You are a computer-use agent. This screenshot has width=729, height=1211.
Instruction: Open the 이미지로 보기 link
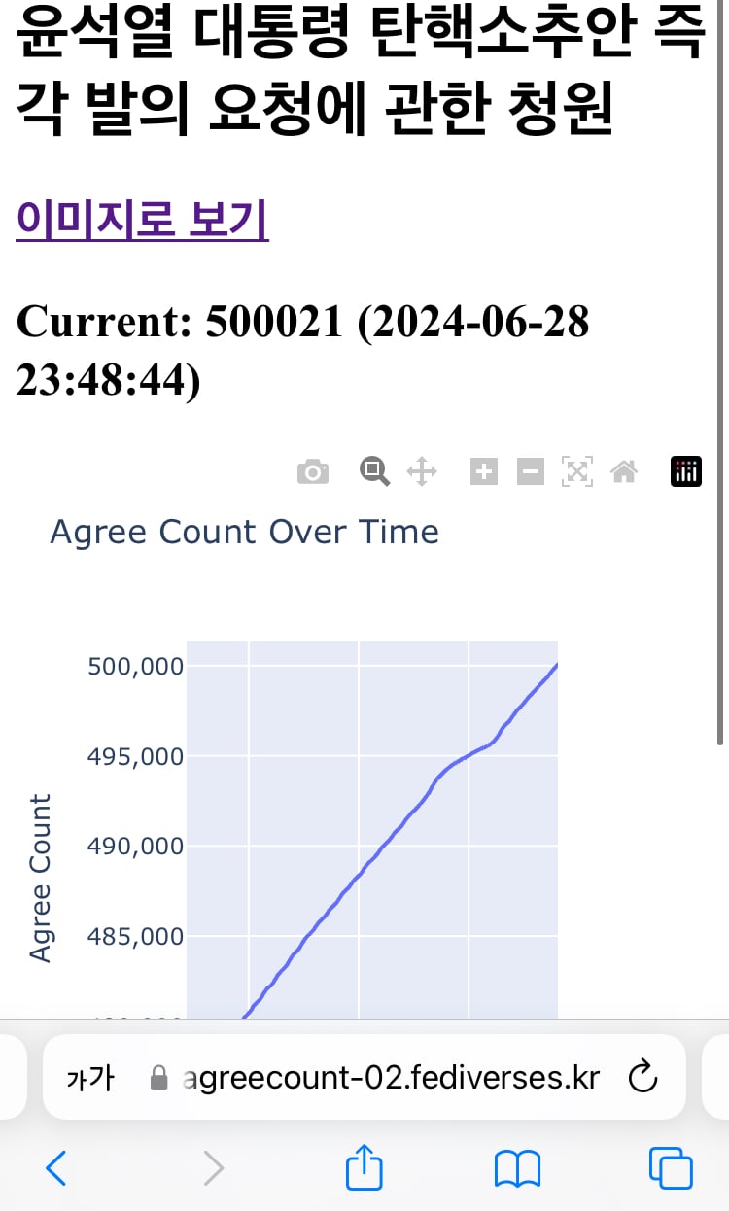click(x=142, y=220)
